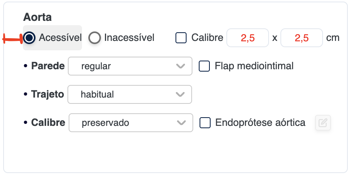Click the first Calibre 2,5 input field
351x177 pixels.
click(248, 38)
